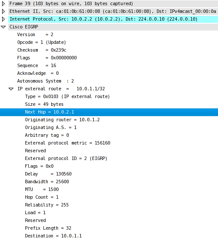This screenshot has height=240, width=218.
Task: Select the Reliability = 255 field
Action: click(x=47, y=205)
